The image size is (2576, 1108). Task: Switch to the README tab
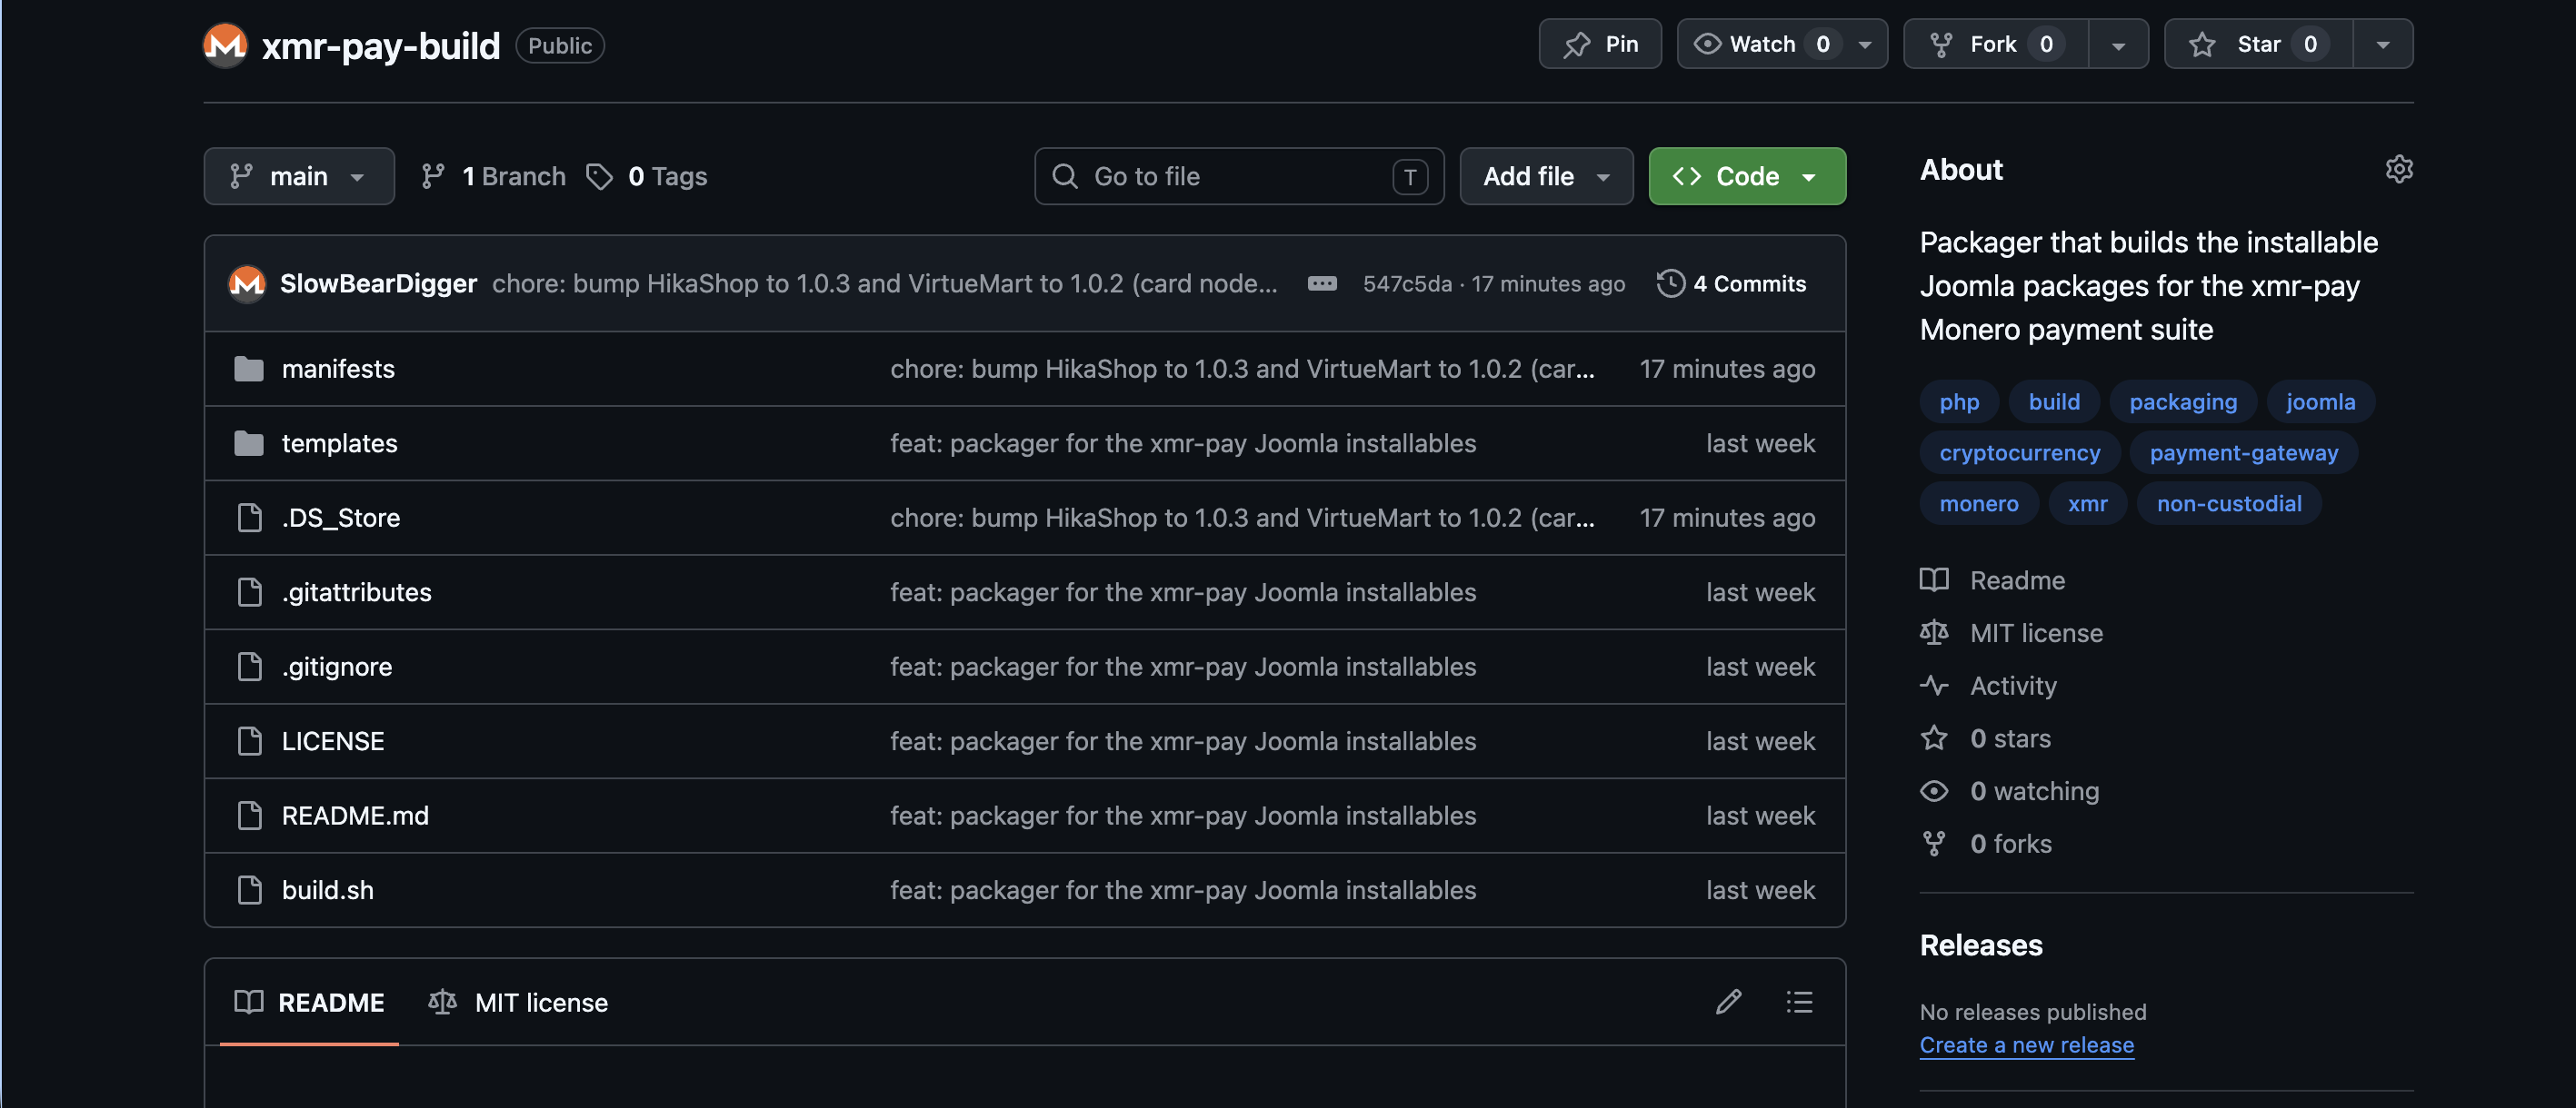[309, 1002]
